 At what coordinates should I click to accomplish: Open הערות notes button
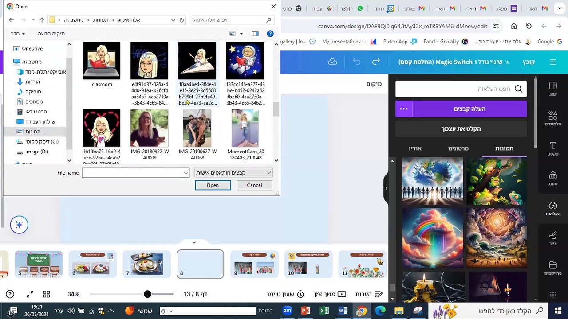(x=369, y=294)
